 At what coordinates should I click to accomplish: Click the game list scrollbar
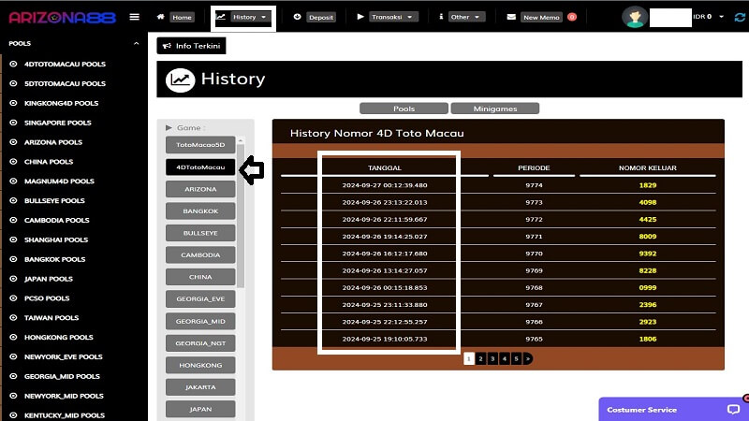241,215
